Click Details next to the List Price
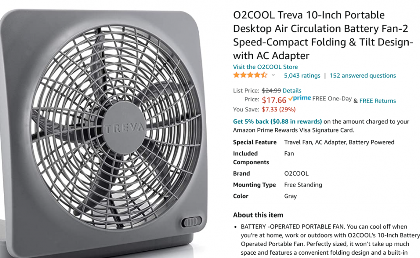Image resolution: width=420 pixels, height=258 pixels. (292, 90)
